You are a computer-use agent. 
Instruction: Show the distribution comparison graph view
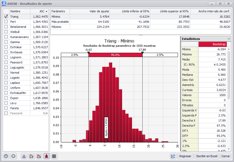(24, 156)
